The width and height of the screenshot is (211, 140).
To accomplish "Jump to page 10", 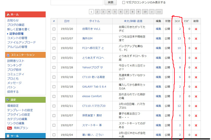I will 145,12.
